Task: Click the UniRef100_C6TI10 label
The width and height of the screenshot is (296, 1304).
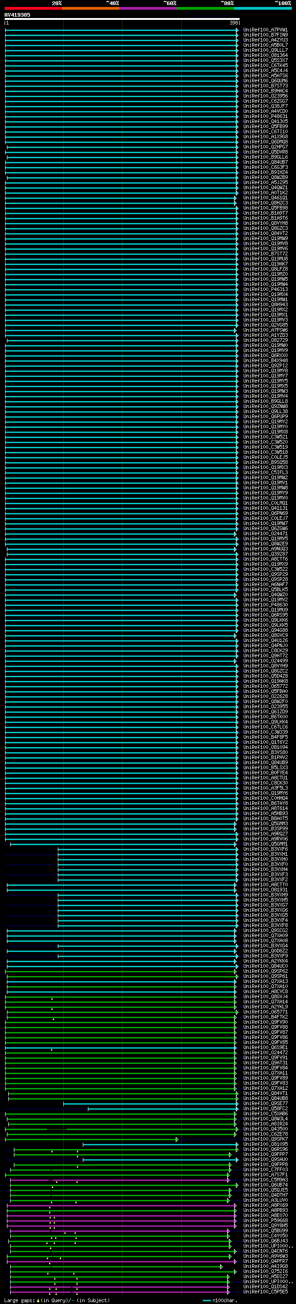Action: click(265, 132)
